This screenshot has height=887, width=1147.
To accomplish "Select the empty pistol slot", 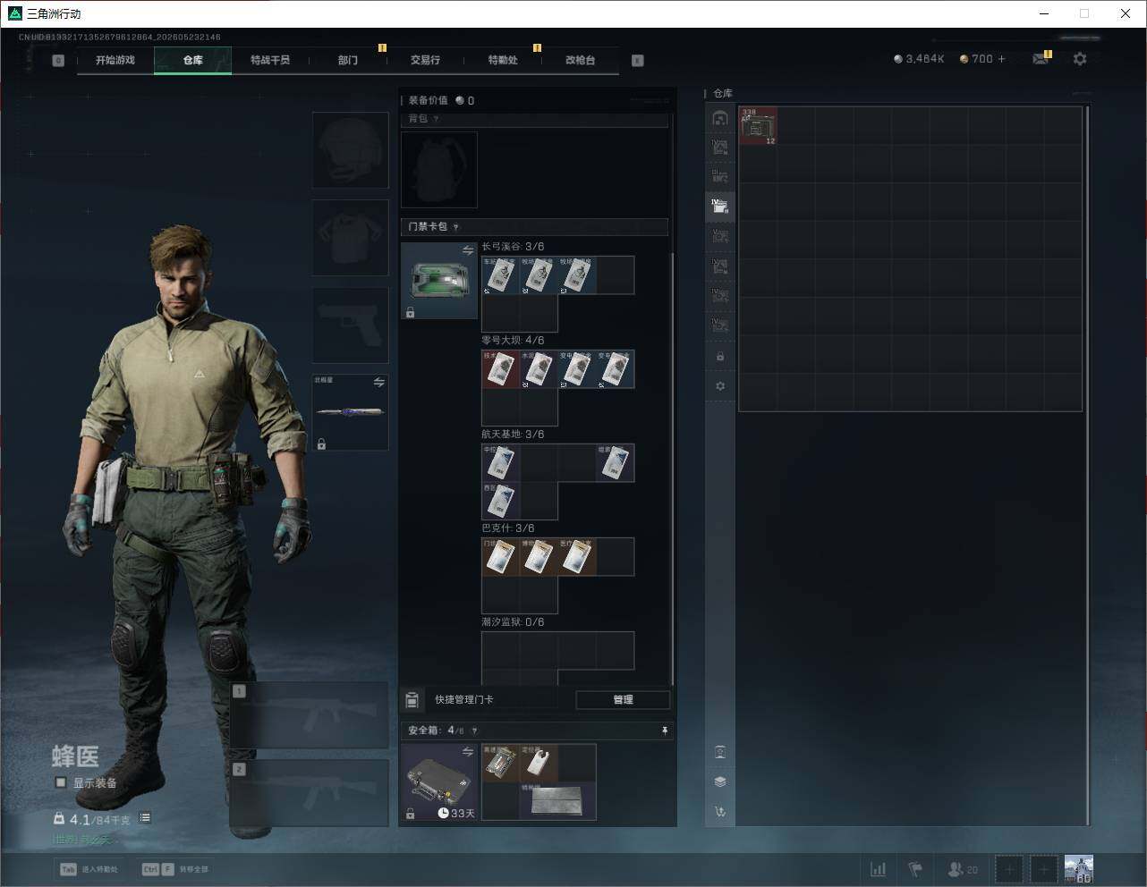I will 351,325.
